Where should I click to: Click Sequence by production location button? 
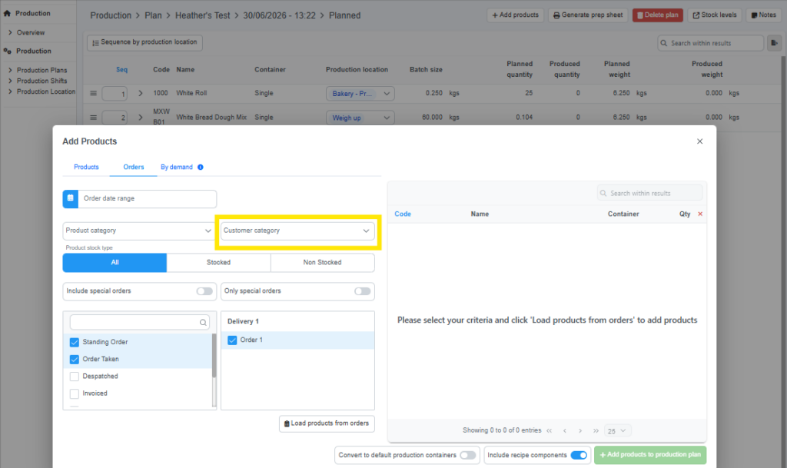pyautogui.click(x=145, y=42)
